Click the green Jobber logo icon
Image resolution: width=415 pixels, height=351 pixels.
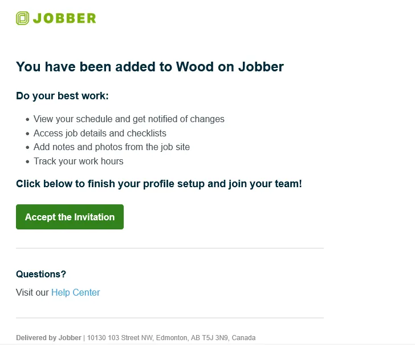click(22, 18)
